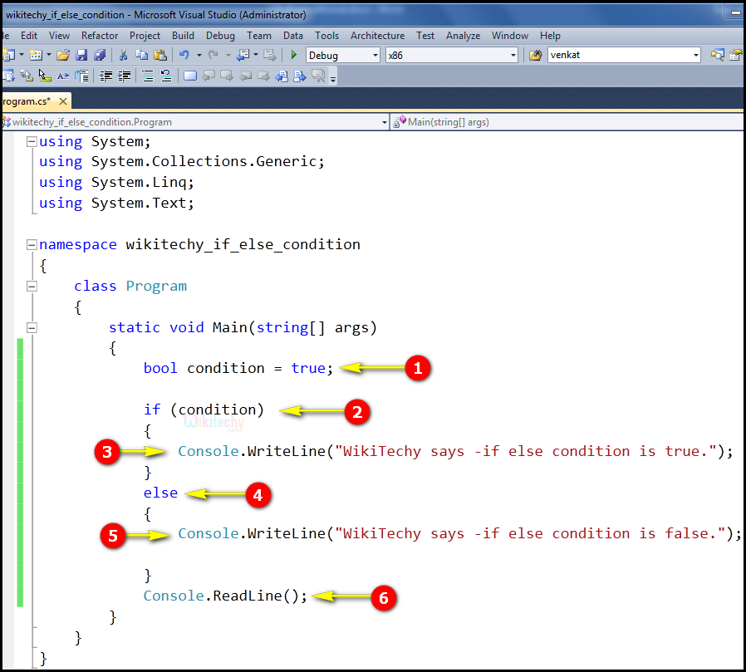Click the Paste clipboard icon
The image size is (746, 672).
click(x=159, y=55)
